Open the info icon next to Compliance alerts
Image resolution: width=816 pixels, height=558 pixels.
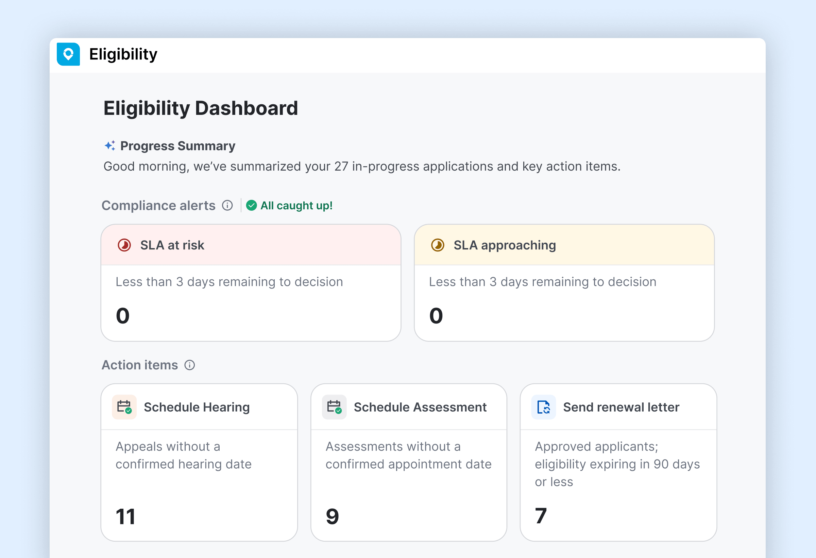coord(228,206)
